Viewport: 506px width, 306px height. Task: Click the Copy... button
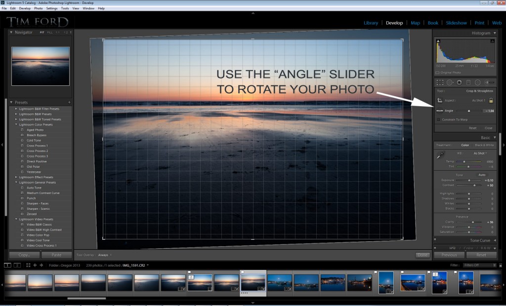point(24,255)
